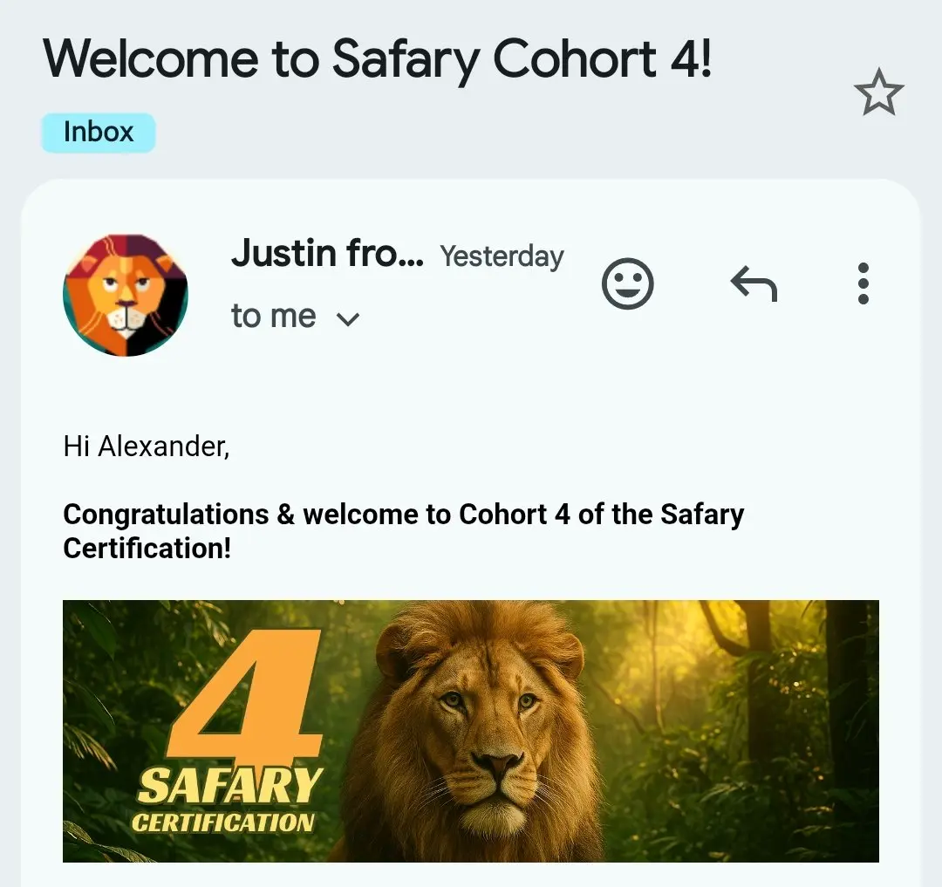This screenshot has height=887, width=942.
Task: Click the sender name "Justin fro..."
Action: tap(327, 253)
